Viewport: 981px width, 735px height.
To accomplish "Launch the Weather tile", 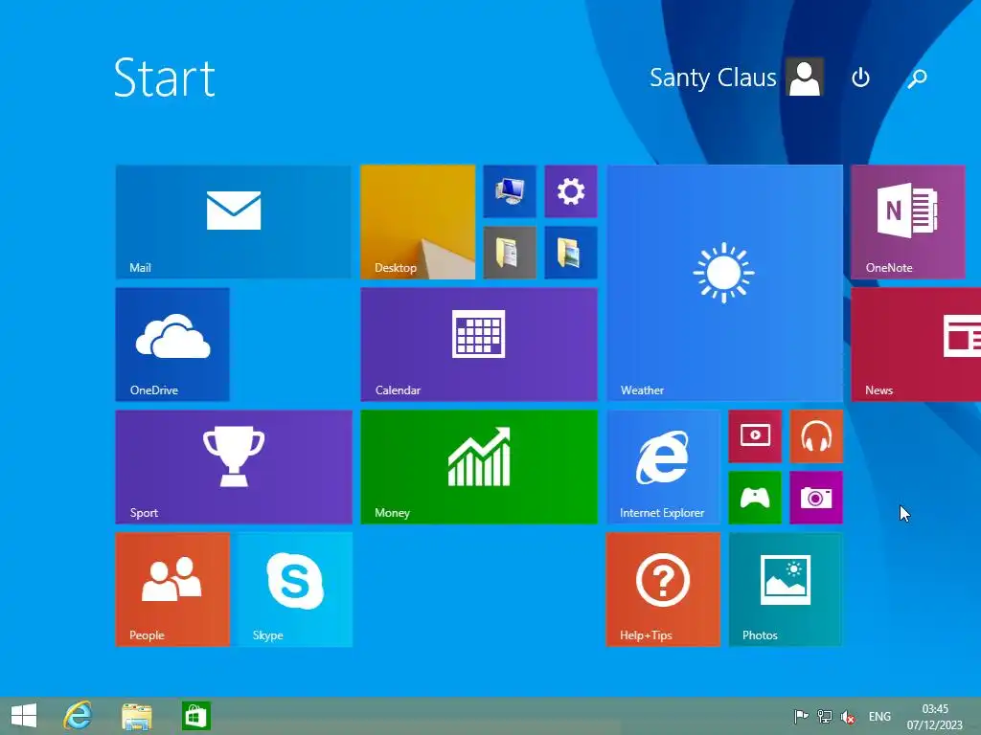I will click(x=724, y=283).
